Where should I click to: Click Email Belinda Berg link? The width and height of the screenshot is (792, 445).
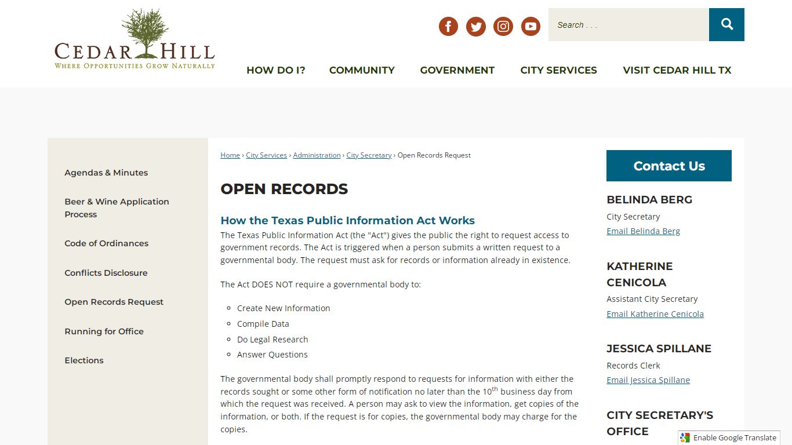(x=644, y=231)
